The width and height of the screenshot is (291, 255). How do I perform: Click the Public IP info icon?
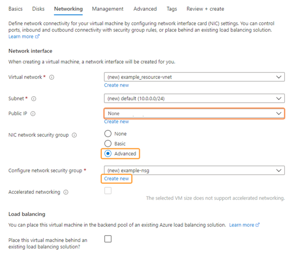[33, 114]
